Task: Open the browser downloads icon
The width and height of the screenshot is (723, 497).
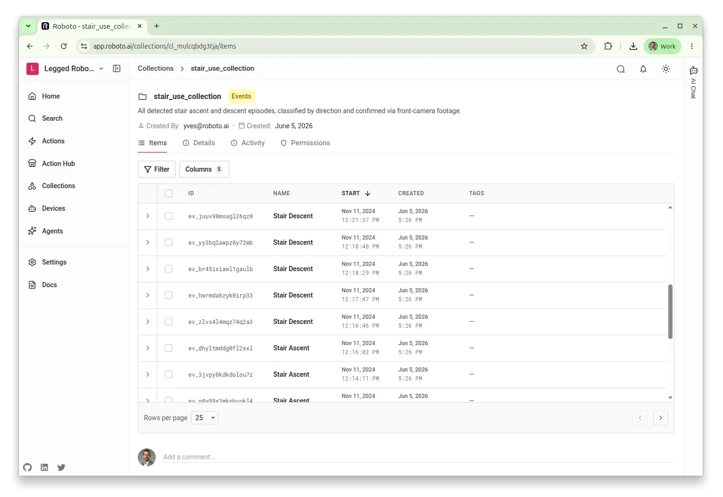Action: coord(633,46)
